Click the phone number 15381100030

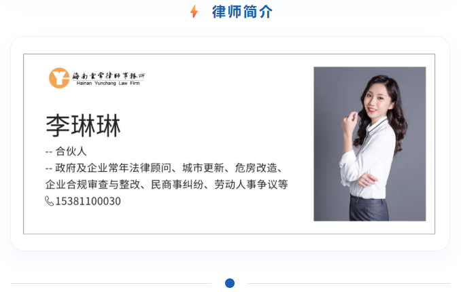[88, 201]
